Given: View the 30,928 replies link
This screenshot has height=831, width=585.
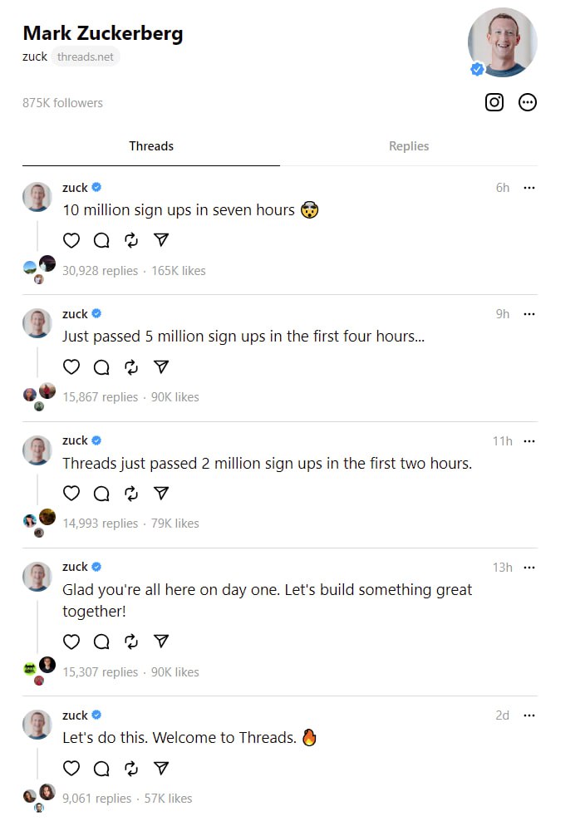Looking at the screenshot, I should coord(100,271).
